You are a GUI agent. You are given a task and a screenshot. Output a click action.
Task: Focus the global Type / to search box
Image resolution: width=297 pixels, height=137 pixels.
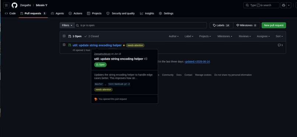pos(261,5)
